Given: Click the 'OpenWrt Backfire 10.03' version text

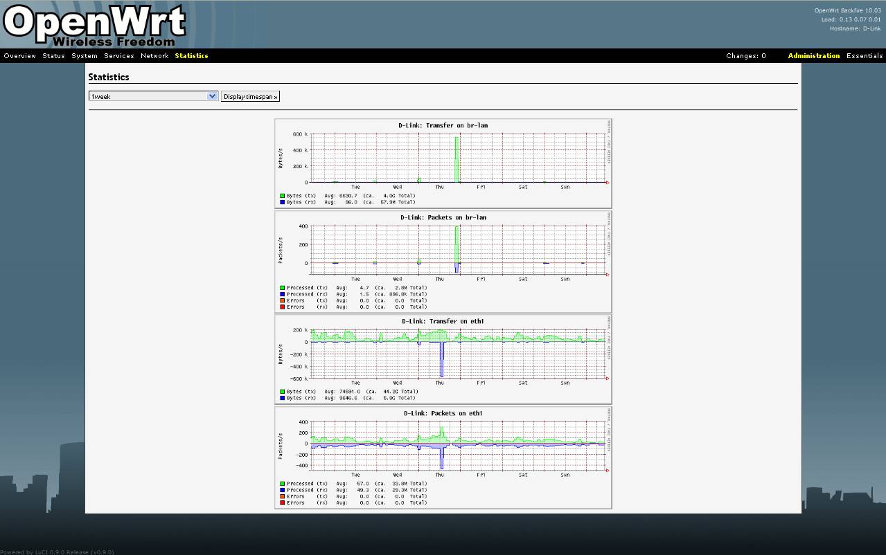Looking at the screenshot, I should point(848,10).
